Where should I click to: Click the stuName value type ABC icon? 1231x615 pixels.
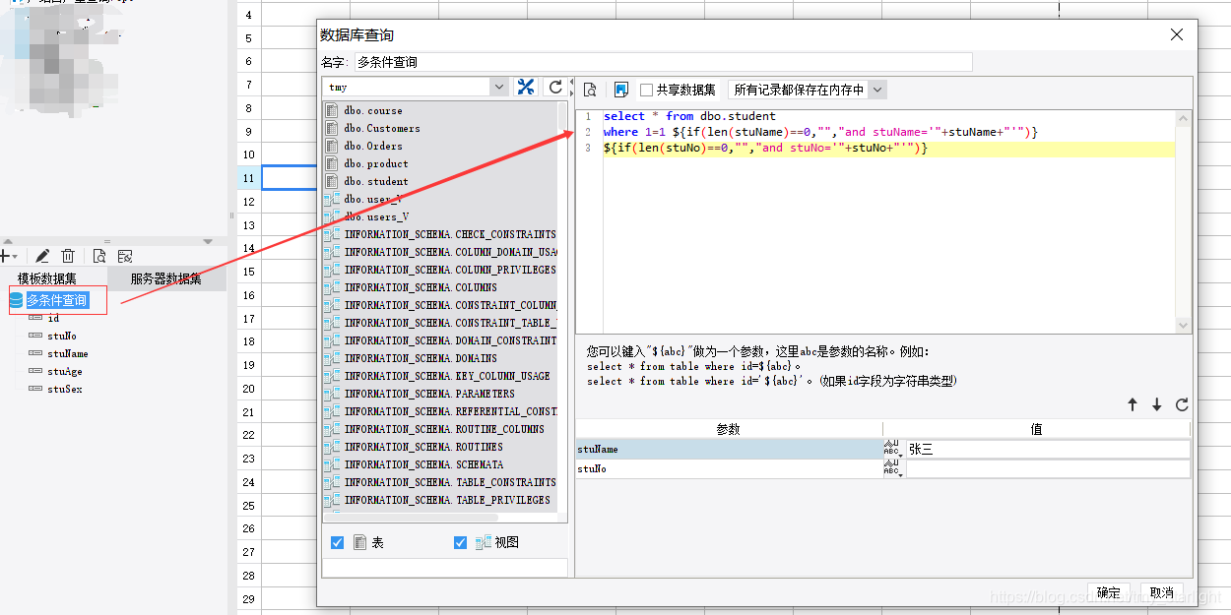tap(893, 449)
